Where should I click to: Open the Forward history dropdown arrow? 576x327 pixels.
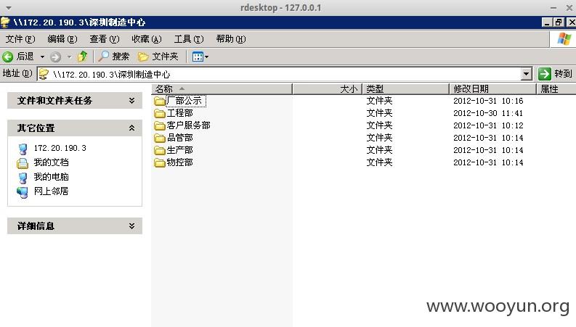click(70, 57)
